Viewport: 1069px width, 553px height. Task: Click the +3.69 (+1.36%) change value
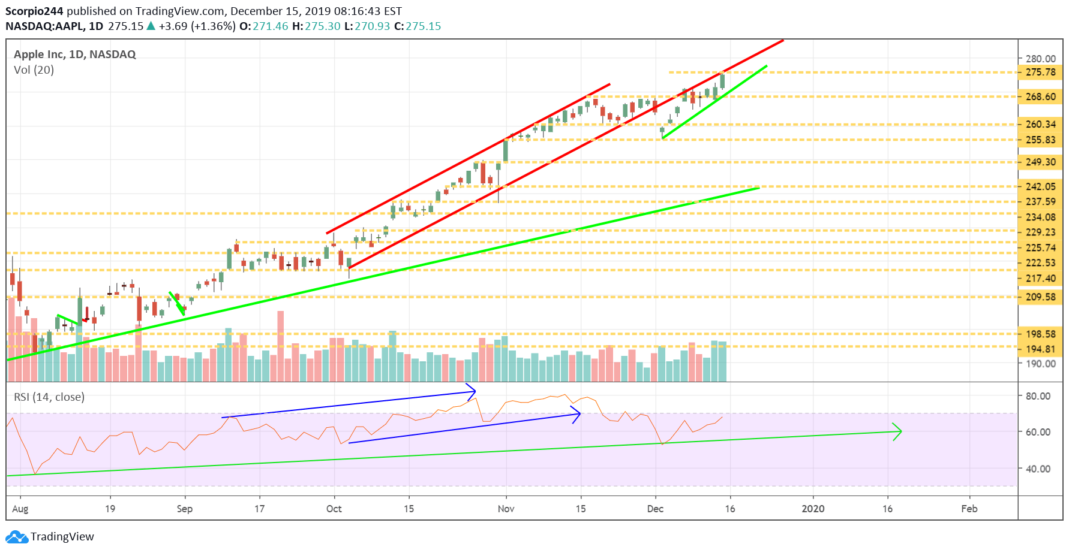pyautogui.click(x=197, y=26)
